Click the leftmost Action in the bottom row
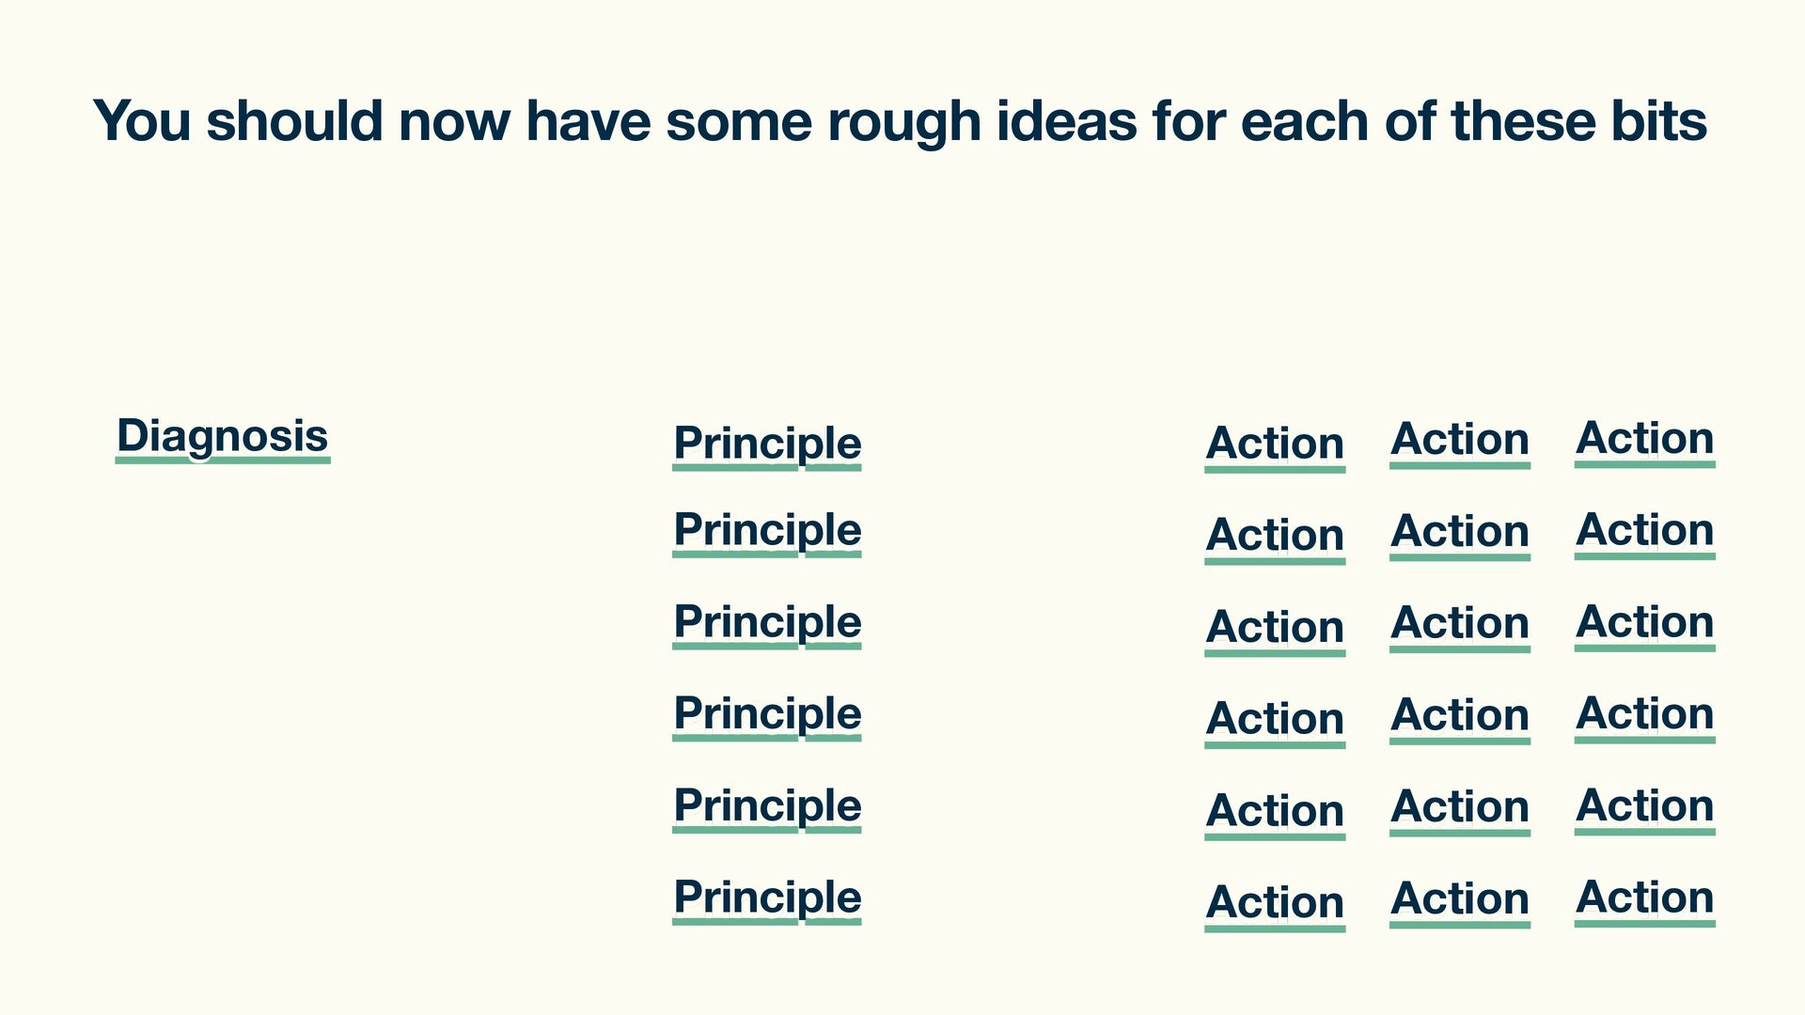The image size is (1805, 1015). pyautogui.click(x=1275, y=906)
